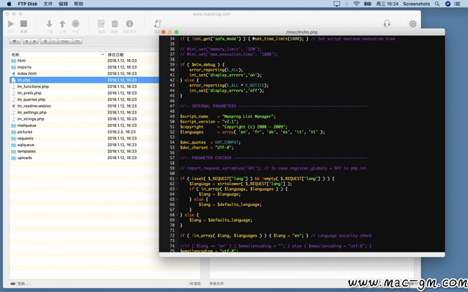The height and width of the screenshot is (292, 468).
Task: Click the html folder icon
Action: click(13, 60)
